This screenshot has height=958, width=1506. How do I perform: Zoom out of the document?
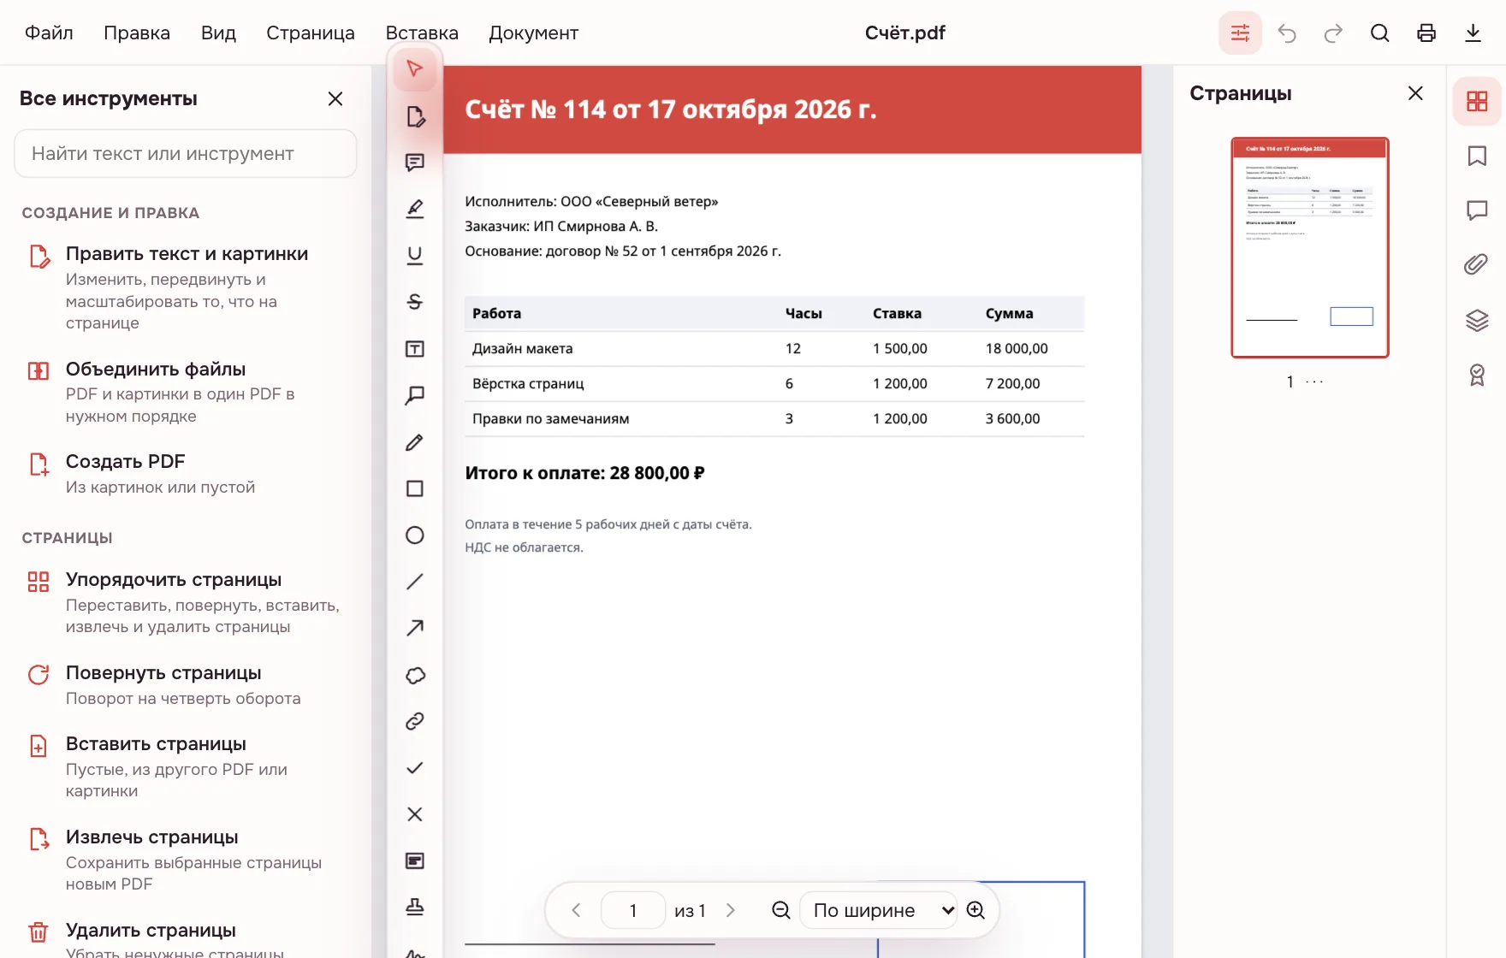pyautogui.click(x=780, y=910)
